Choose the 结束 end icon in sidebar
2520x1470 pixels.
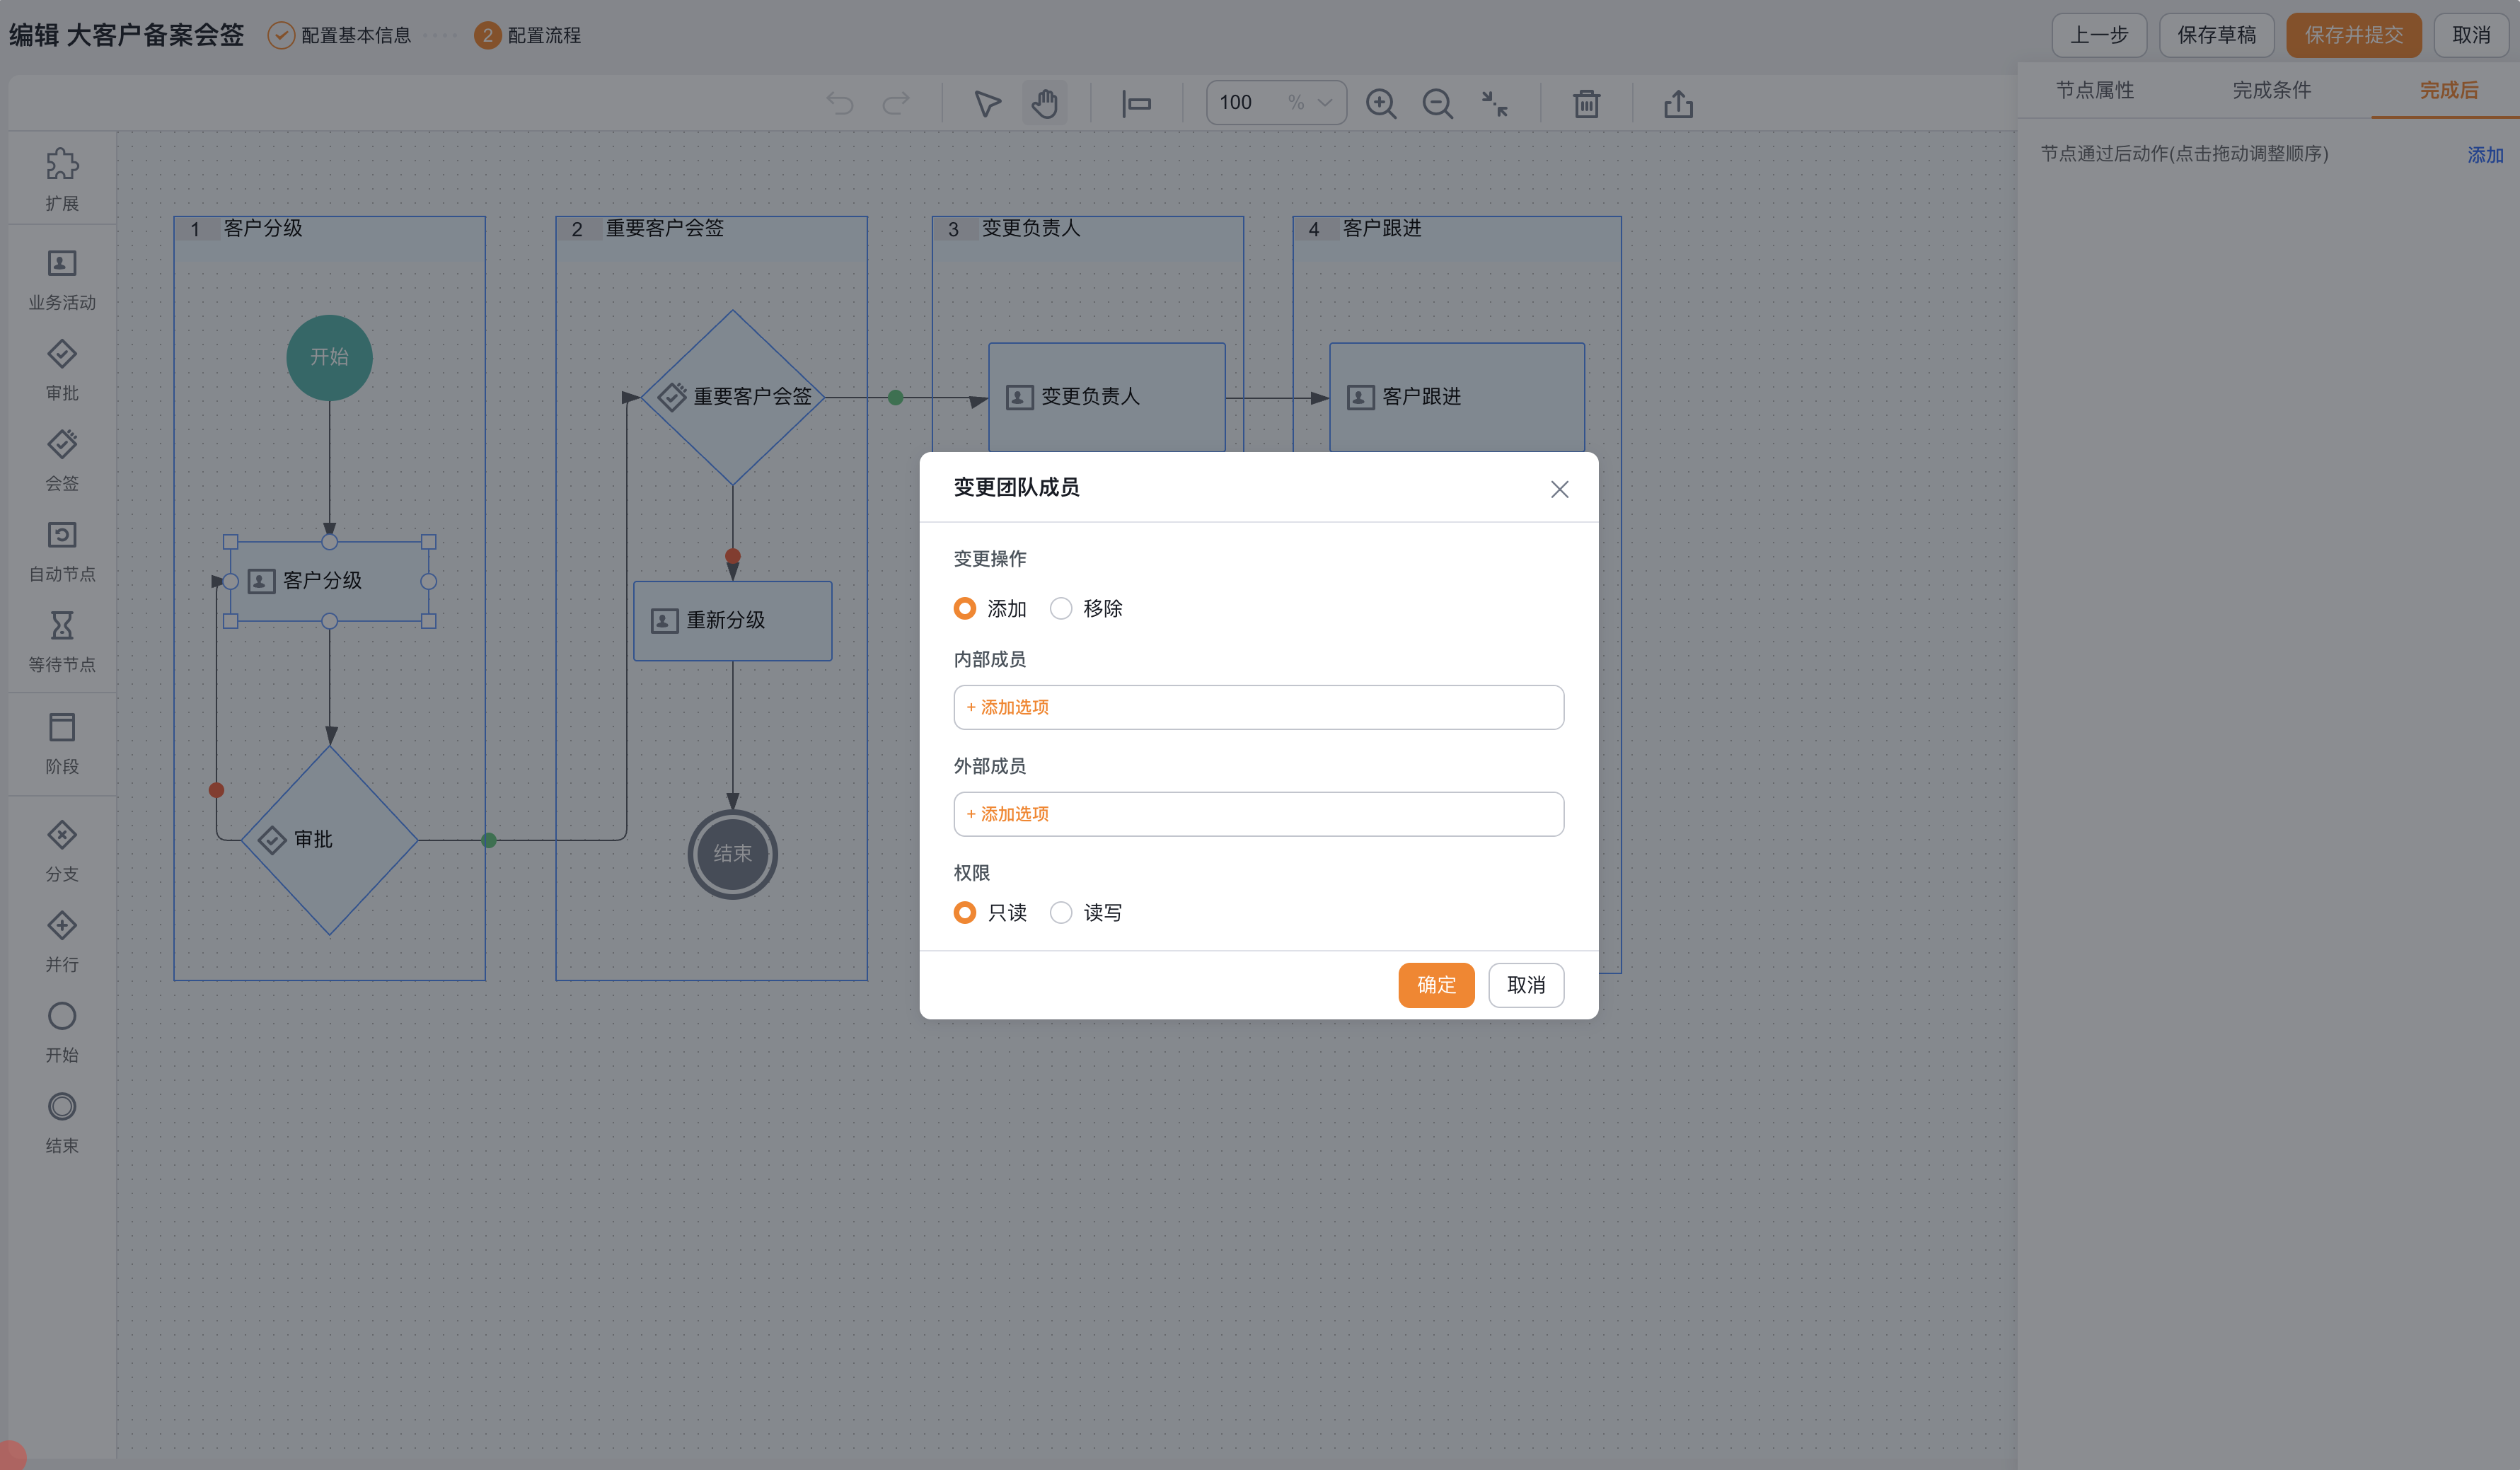62,1106
